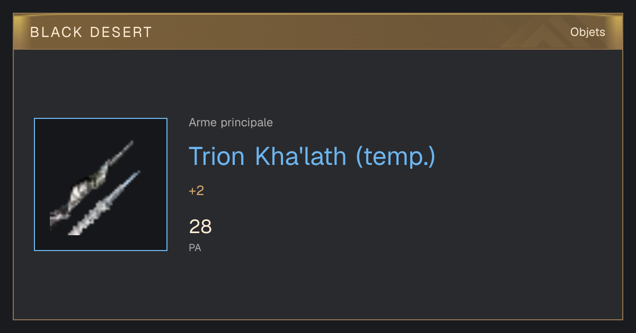Select the lower silver spear in the icon
636x333 pixels.
point(104,203)
